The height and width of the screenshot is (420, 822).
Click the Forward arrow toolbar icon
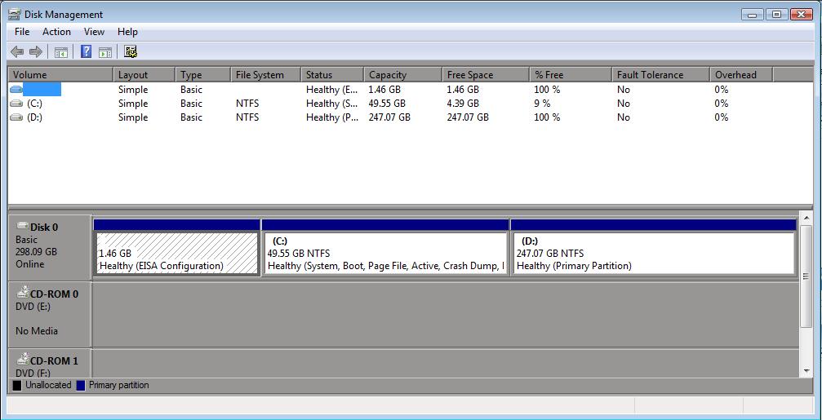(36, 51)
